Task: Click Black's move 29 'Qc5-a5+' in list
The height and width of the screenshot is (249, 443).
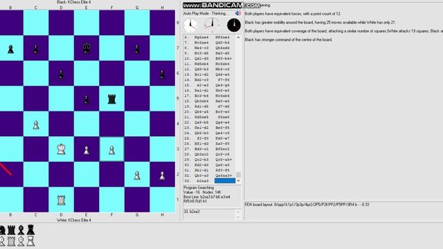Action: coord(224,160)
